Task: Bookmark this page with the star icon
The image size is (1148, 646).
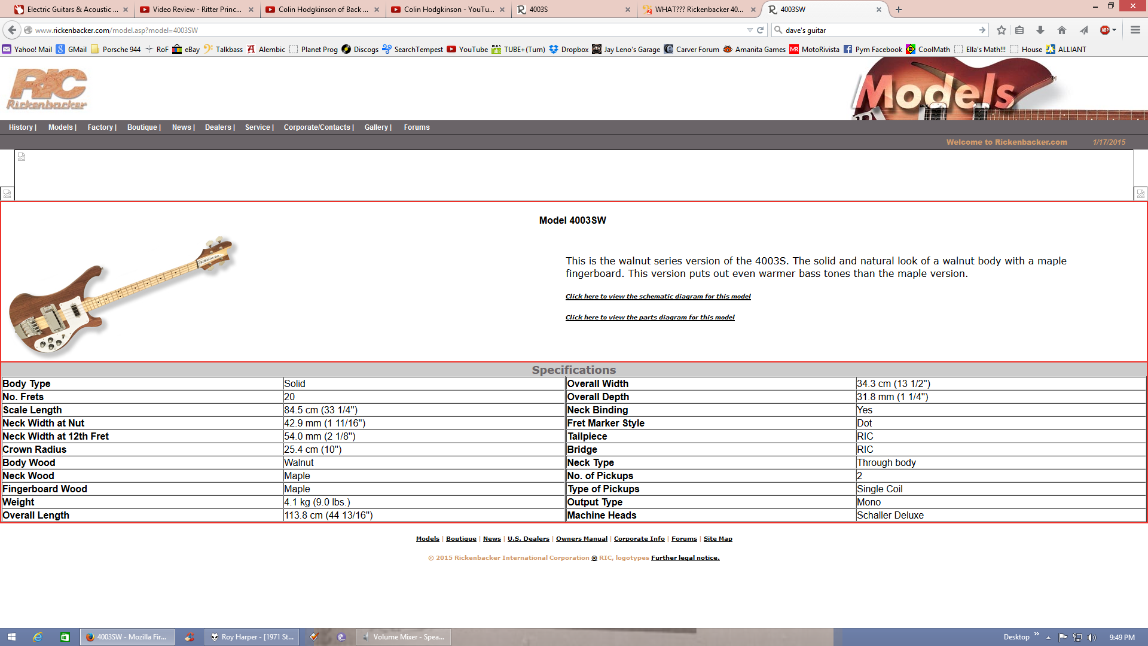Action: coord(1002,30)
